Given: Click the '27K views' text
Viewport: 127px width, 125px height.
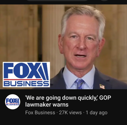Looking at the screenshot, I should (70, 113).
